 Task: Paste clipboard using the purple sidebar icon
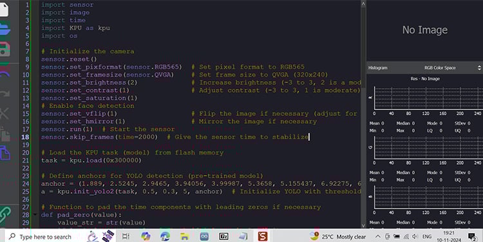(x=5, y=153)
